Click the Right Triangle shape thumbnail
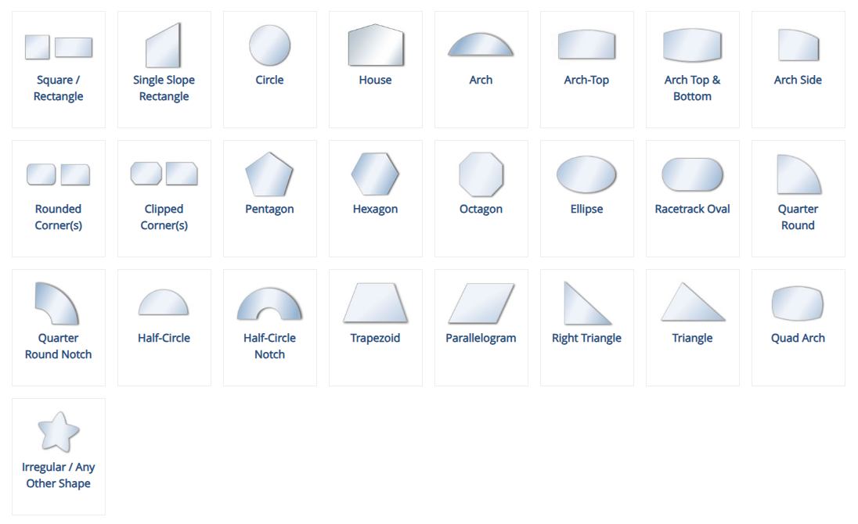This screenshot has height=524, width=858. pos(586,303)
